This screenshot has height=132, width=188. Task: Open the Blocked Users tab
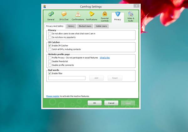click(x=85, y=26)
